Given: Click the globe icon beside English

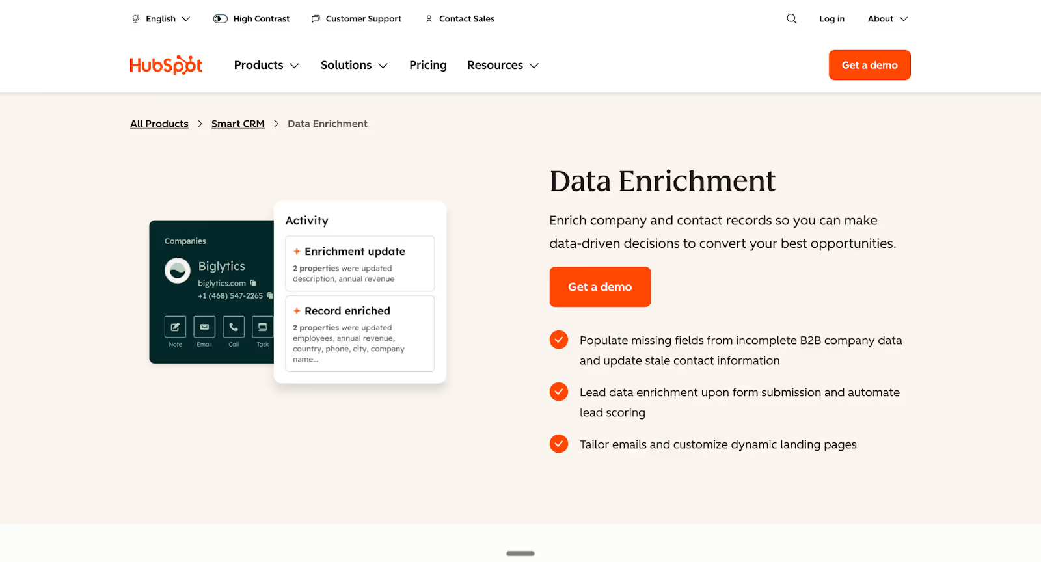Looking at the screenshot, I should click(x=136, y=19).
